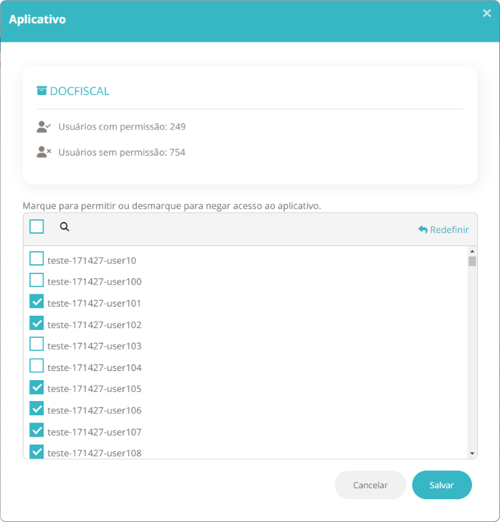Image resolution: width=500 pixels, height=522 pixels.
Task: Click the user list scrollbar thumb
Action: click(472, 262)
